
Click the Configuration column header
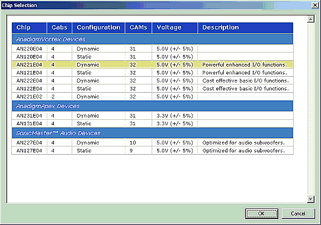point(98,28)
